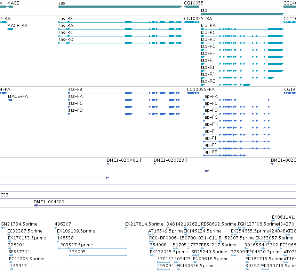Select BAC end DME1-020M01.F
Image resolution: width=296 pixels, height=271 pixels.
coord(107,164)
